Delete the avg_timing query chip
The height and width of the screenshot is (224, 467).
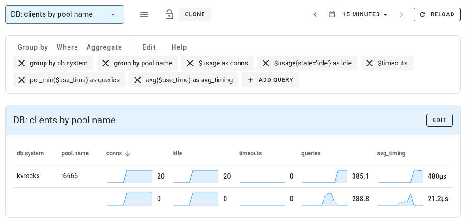[137, 80]
